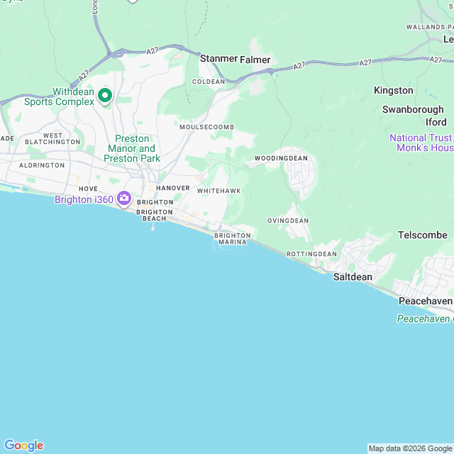Click the Brighton i360 text label
Viewport: 454px width, 454px height.
click(84, 199)
